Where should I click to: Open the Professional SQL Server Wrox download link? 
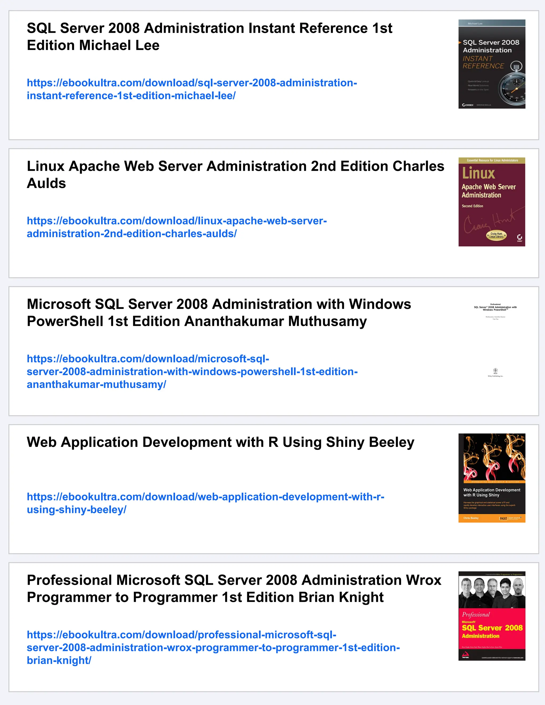213,647
